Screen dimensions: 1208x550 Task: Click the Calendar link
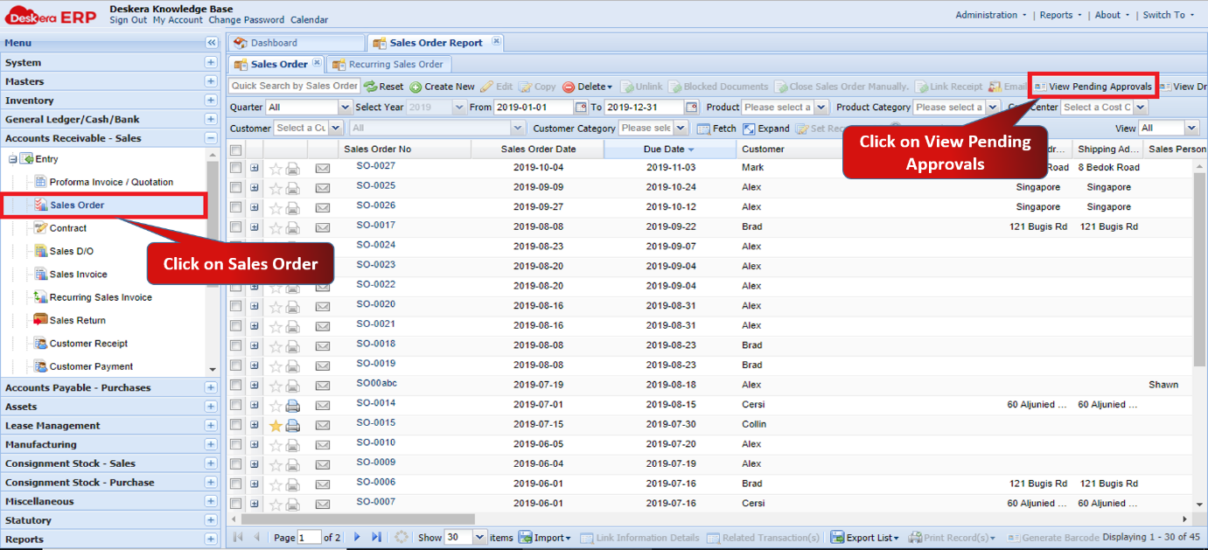tap(310, 20)
